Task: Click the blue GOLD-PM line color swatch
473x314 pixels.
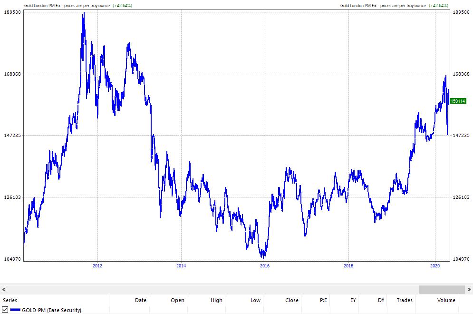Action: pos(15,310)
